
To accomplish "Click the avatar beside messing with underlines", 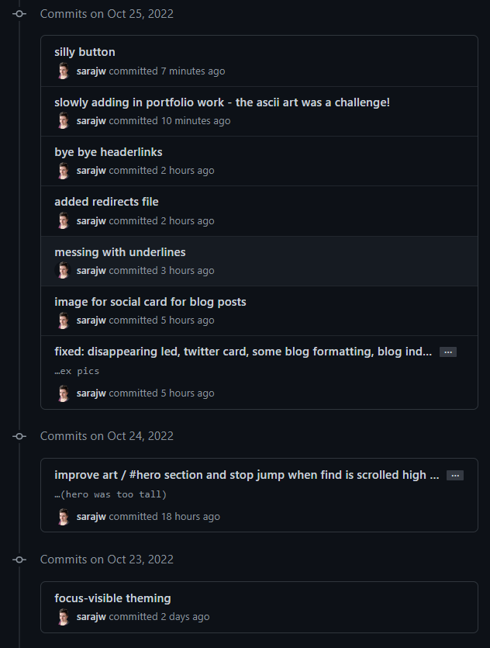I will [x=63, y=270].
